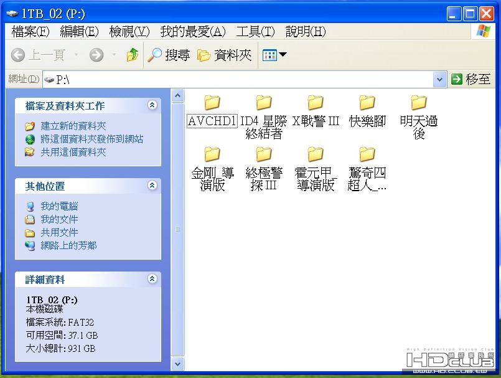Select the 明天過後 folder icon

[419, 102]
